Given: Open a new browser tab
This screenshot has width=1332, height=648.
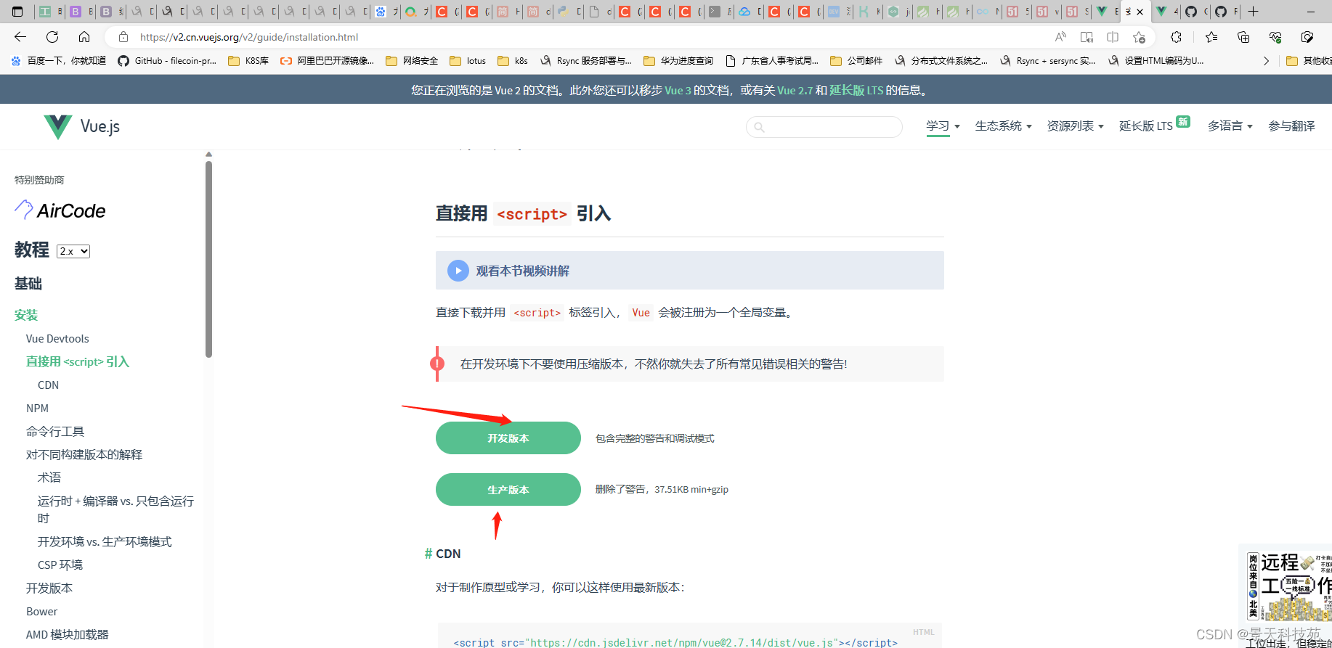Looking at the screenshot, I should tap(1253, 12).
